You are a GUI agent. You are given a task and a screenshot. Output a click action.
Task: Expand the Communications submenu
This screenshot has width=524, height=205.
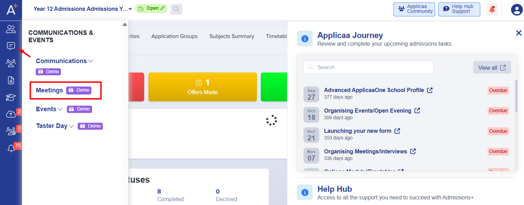64,61
